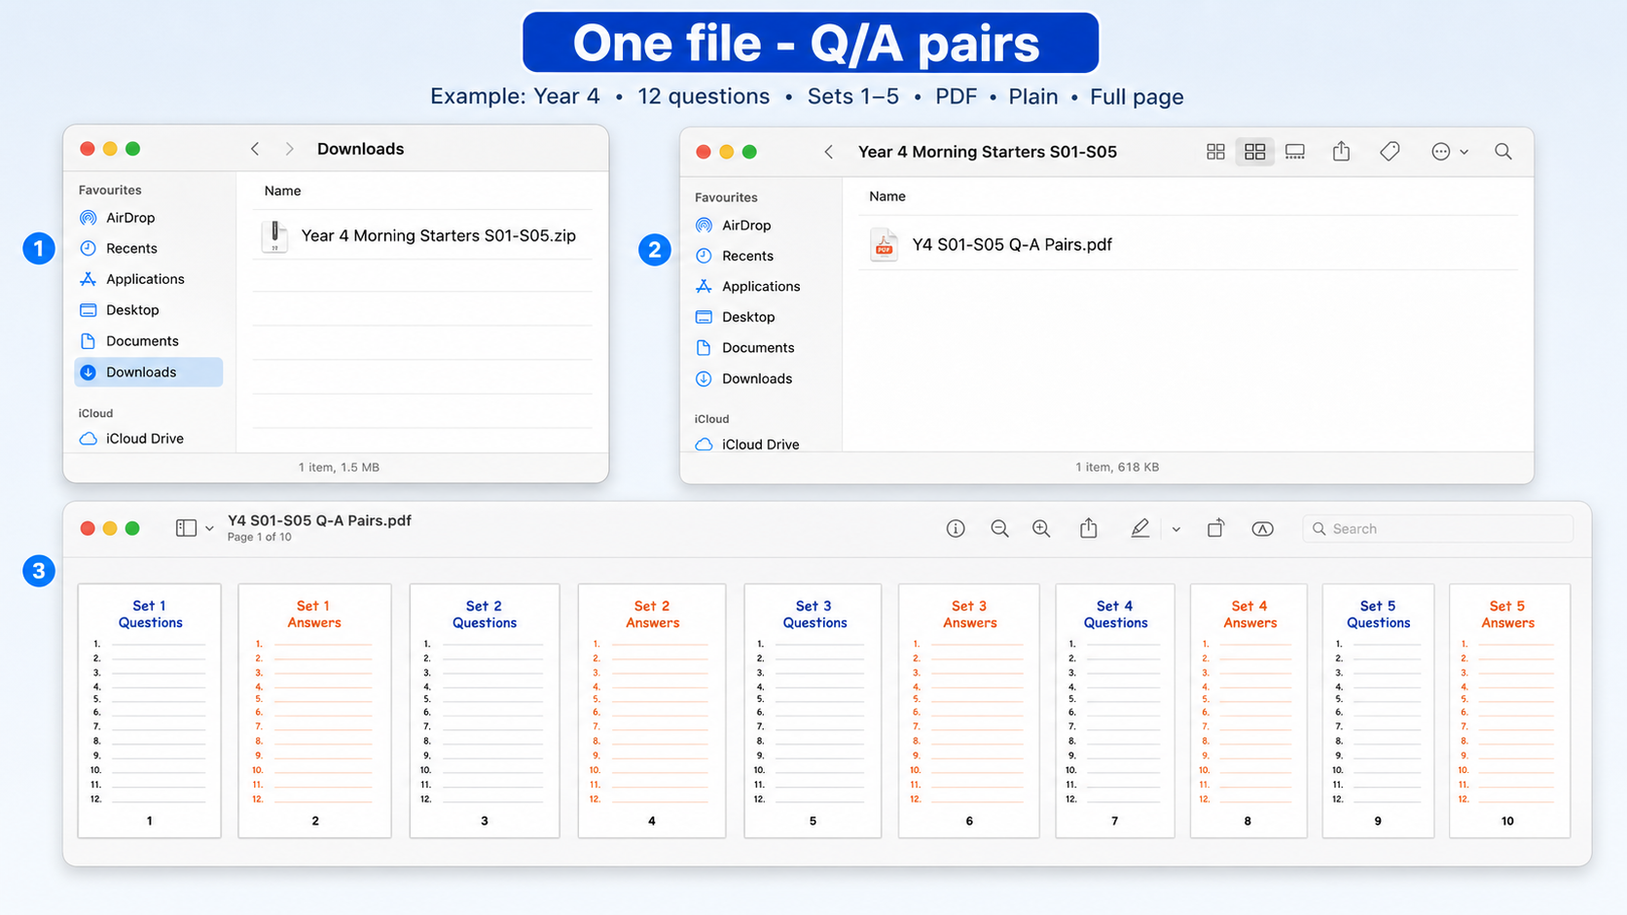This screenshot has height=915, width=1627.
Task: Click the Tags icon in the Finder toolbar
Action: pyautogui.click(x=1390, y=151)
